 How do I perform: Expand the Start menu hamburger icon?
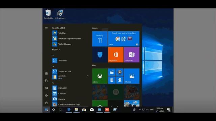click(x=47, y=28)
